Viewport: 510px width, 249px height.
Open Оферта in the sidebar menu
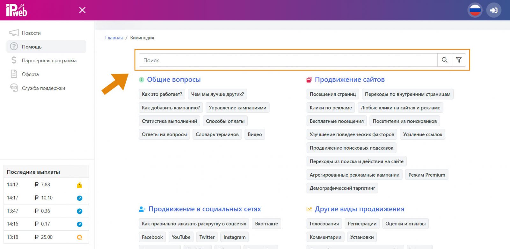pos(30,74)
